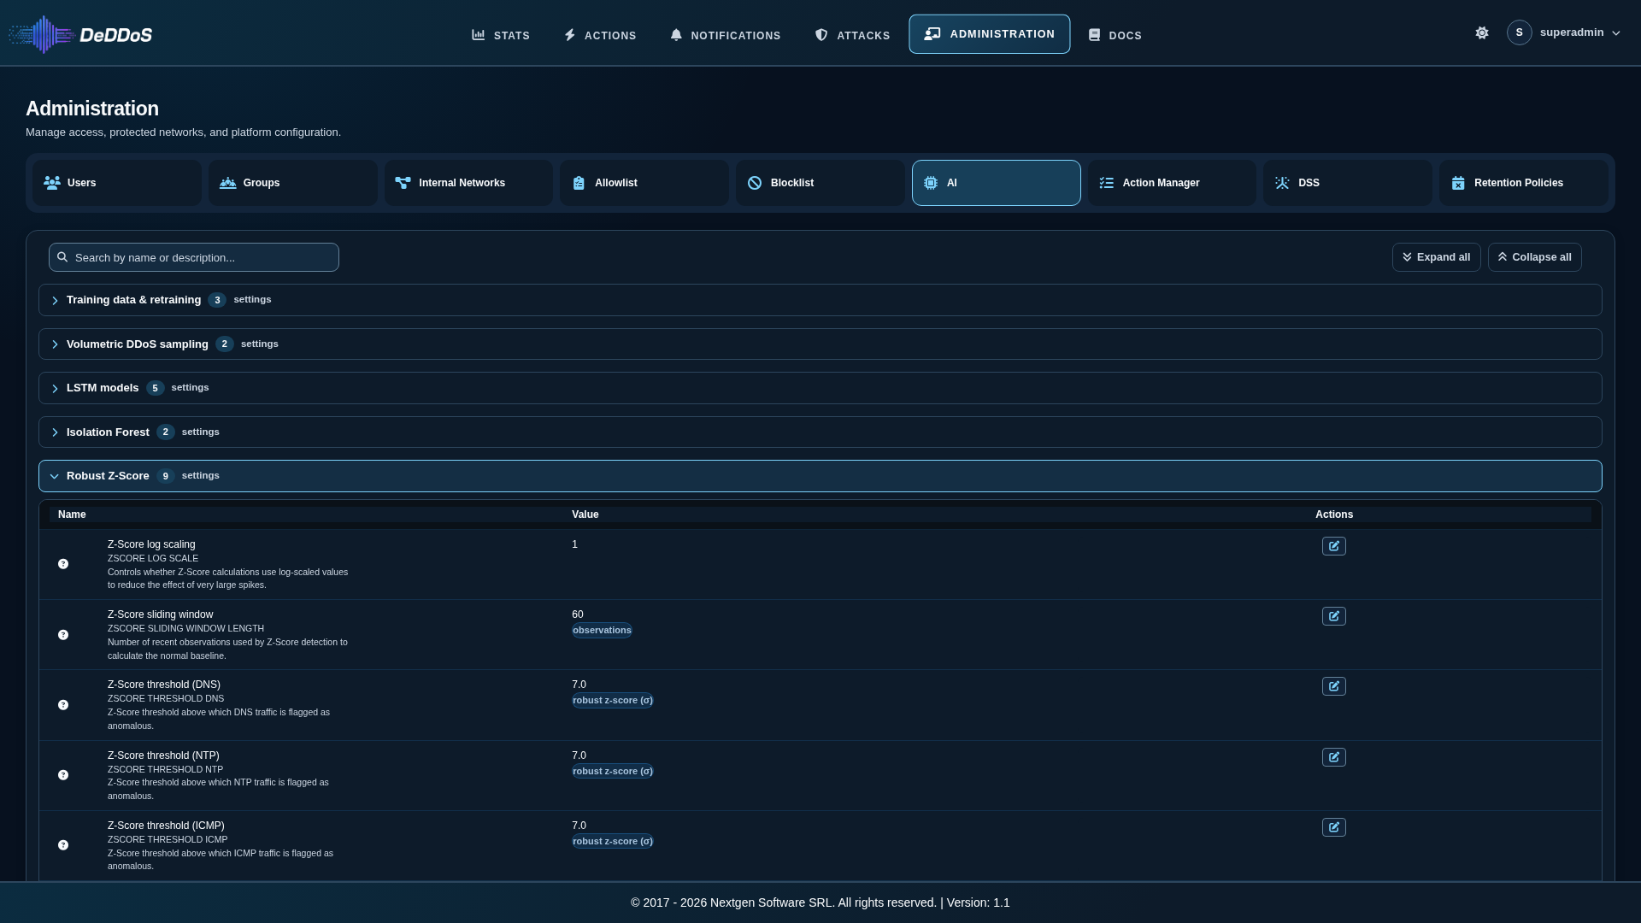Edit the Z-Score threshold (DNS) setting
Image resolution: width=1641 pixels, height=923 pixels.
tap(1333, 686)
